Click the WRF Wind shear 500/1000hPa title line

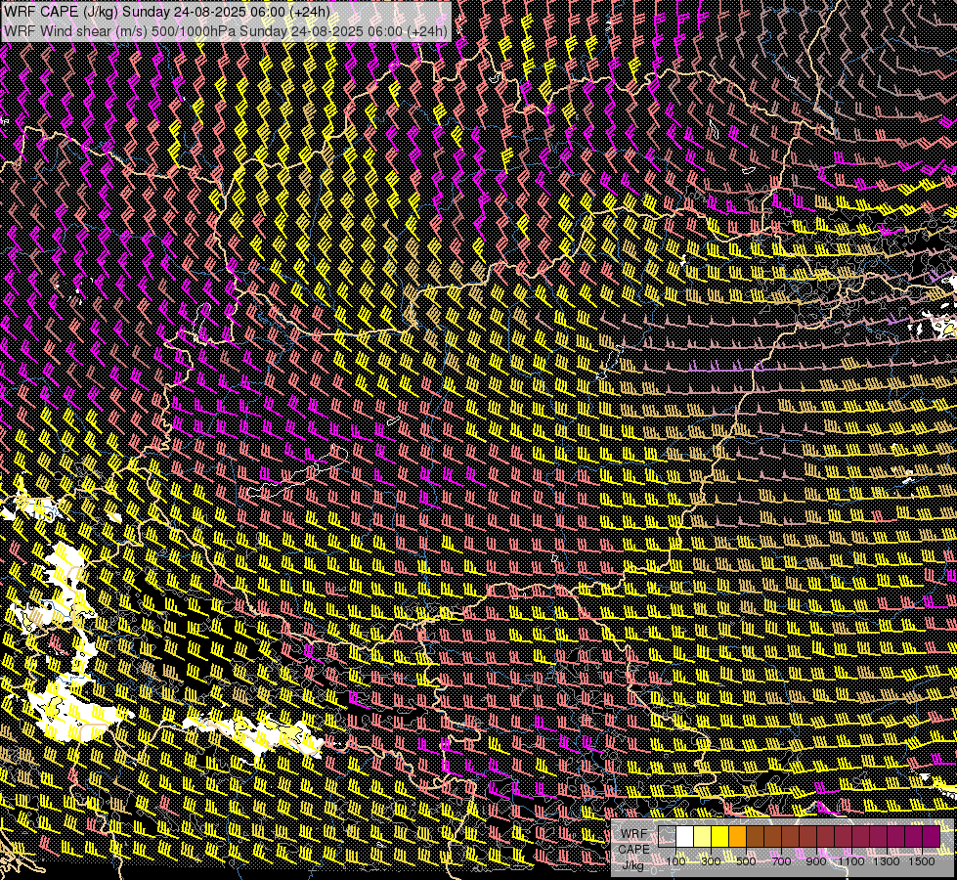[226, 30]
